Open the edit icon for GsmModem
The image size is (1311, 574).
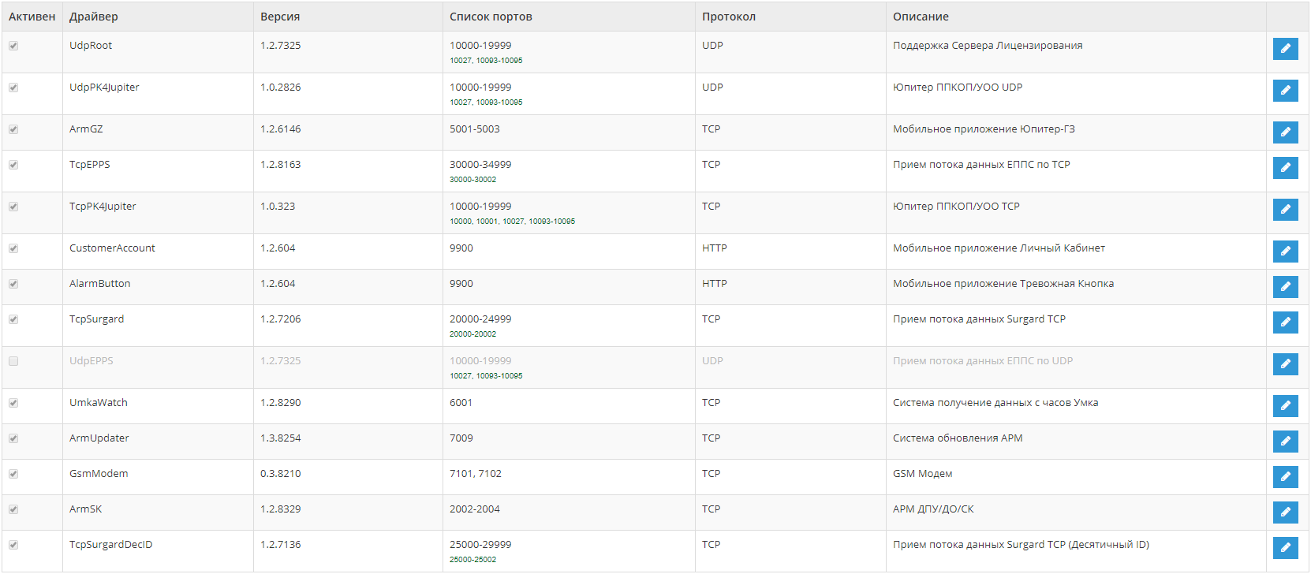(x=1285, y=477)
